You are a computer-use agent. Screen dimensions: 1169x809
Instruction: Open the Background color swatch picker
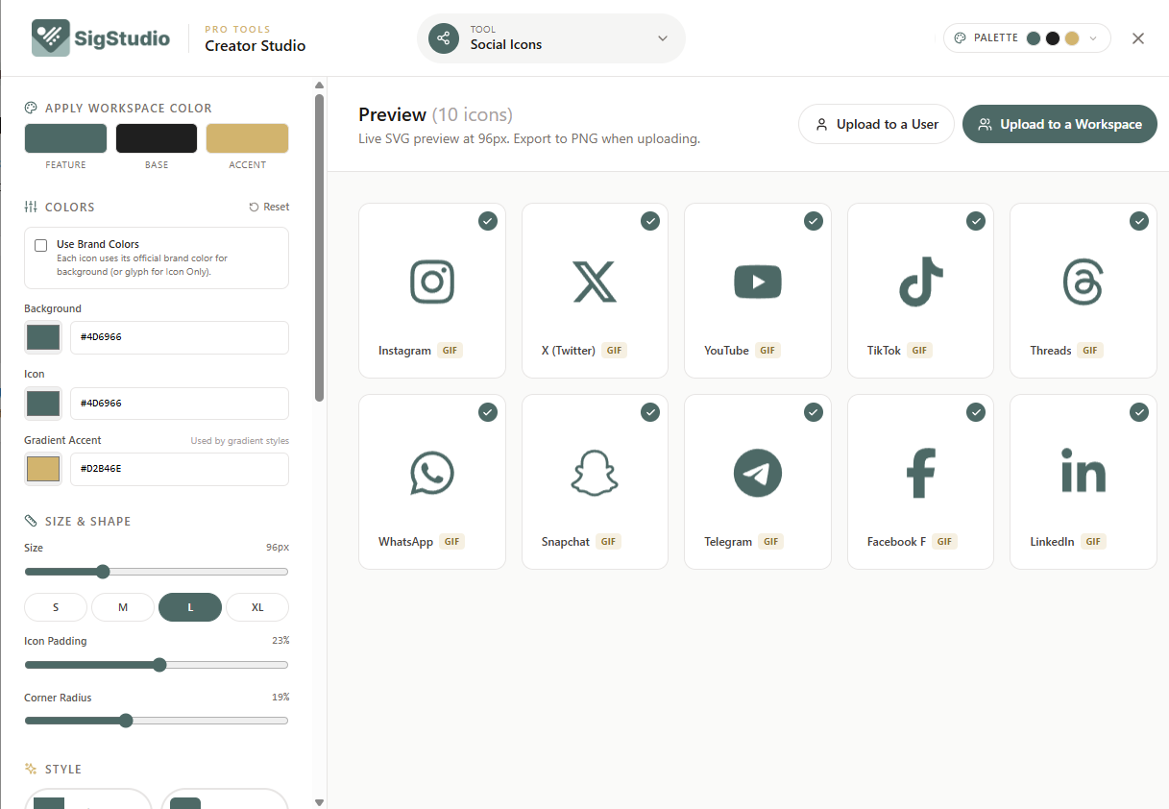point(43,337)
